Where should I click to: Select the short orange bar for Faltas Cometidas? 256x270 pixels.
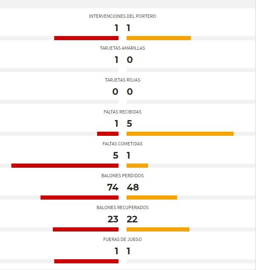click(x=137, y=166)
